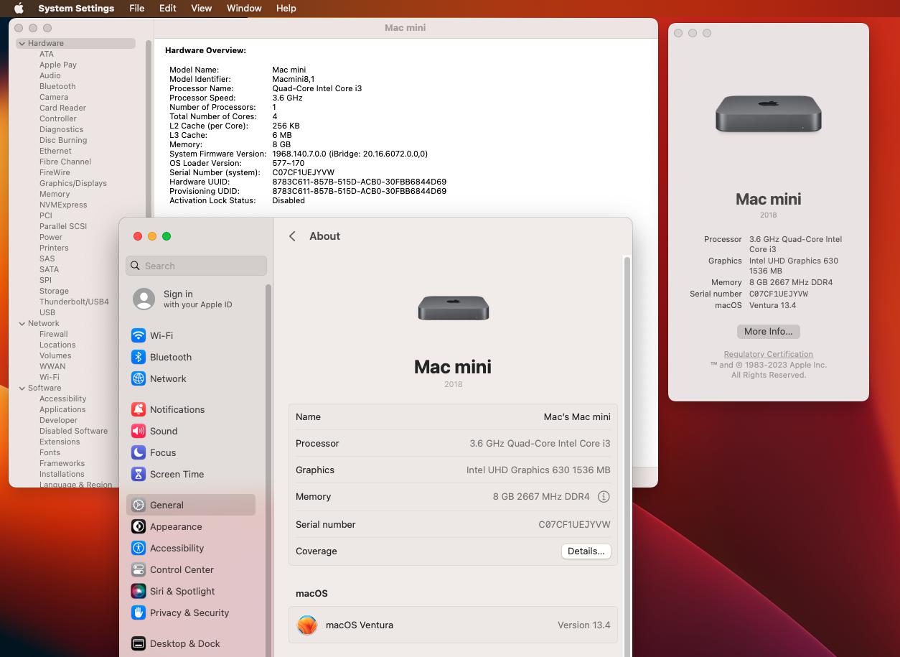Open the Window menu
Viewport: 900px width, 657px height.
(x=244, y=8)
